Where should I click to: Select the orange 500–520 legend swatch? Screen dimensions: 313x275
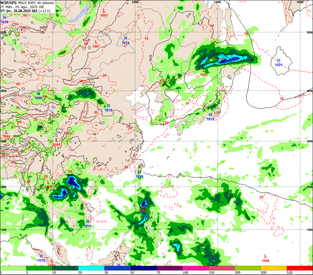point(274,268)
